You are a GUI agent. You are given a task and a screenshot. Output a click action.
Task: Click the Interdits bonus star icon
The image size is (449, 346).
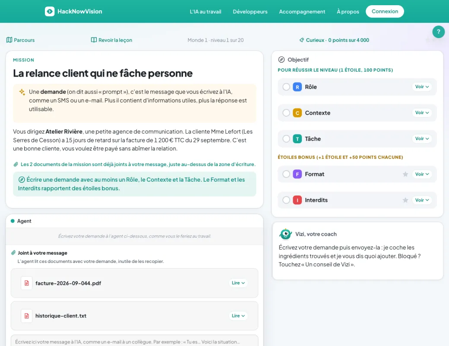coord(405,200)
